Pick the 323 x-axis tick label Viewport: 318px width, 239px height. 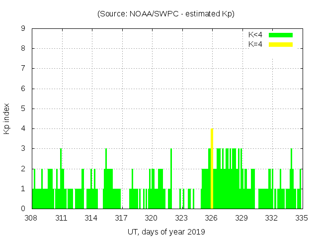pos(182,218)
